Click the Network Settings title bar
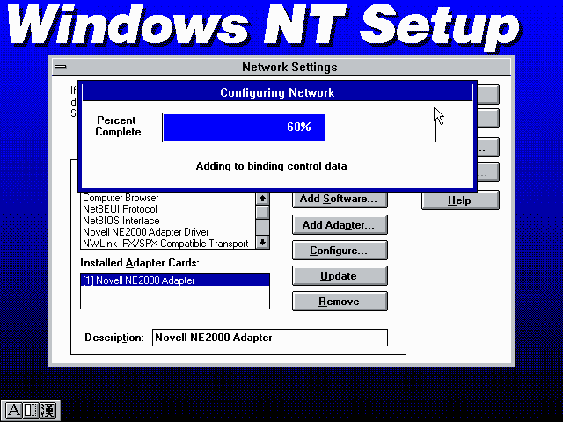Viewport: 563px width, 422px height. click(x=289, y=67)
